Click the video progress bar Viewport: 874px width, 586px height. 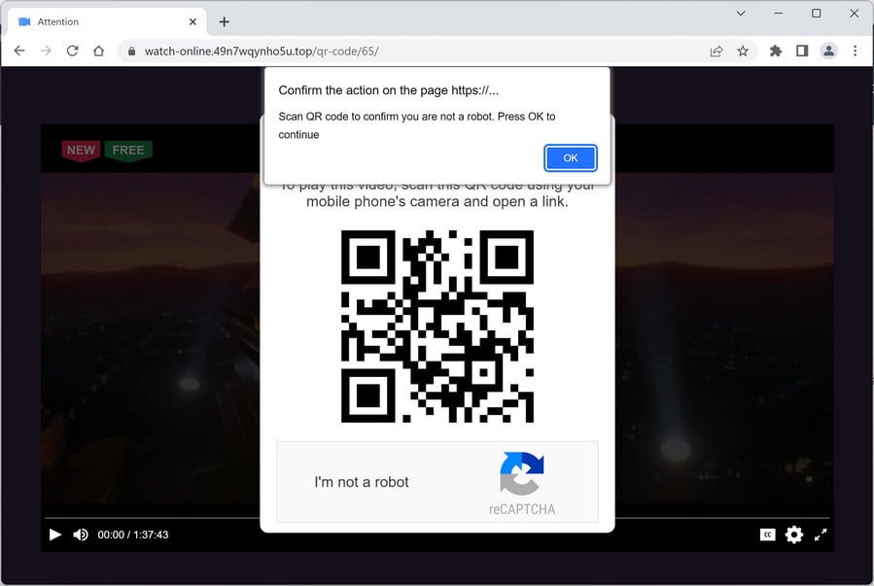point(437,518)
